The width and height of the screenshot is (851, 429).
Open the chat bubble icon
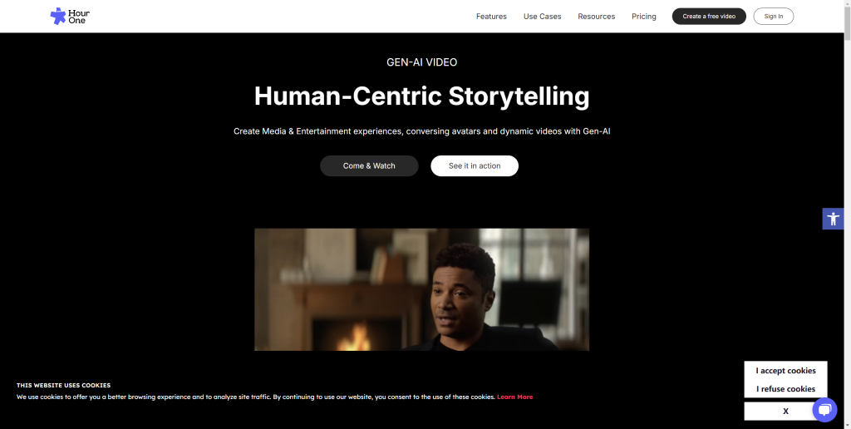(824, 409)
